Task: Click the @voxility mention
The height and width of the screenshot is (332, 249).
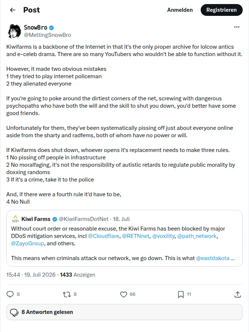Action: [163, 236]
